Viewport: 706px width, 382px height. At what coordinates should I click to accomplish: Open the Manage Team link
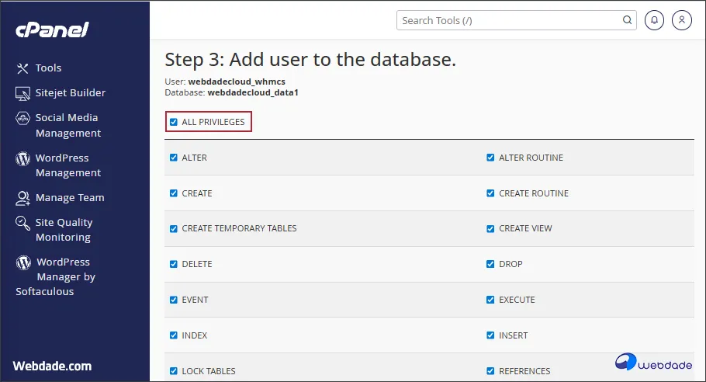coord(69,198)
